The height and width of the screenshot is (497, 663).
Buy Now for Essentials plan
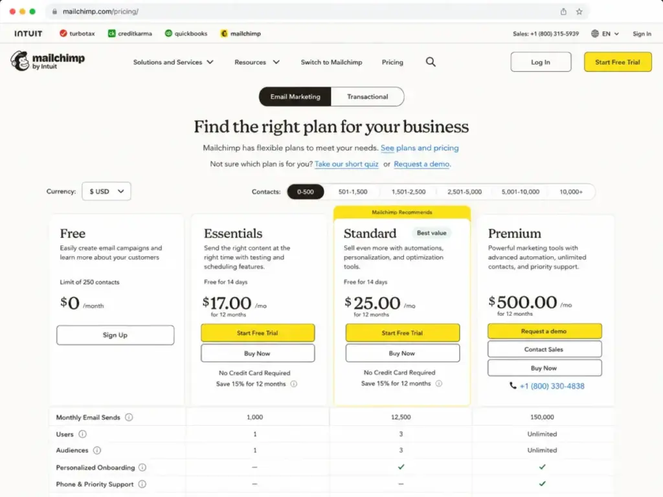tap(258, 353)
